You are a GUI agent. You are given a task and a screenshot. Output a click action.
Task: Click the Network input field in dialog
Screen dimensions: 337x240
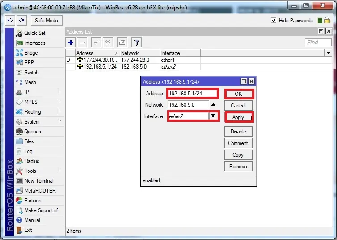tap(188, 105)
